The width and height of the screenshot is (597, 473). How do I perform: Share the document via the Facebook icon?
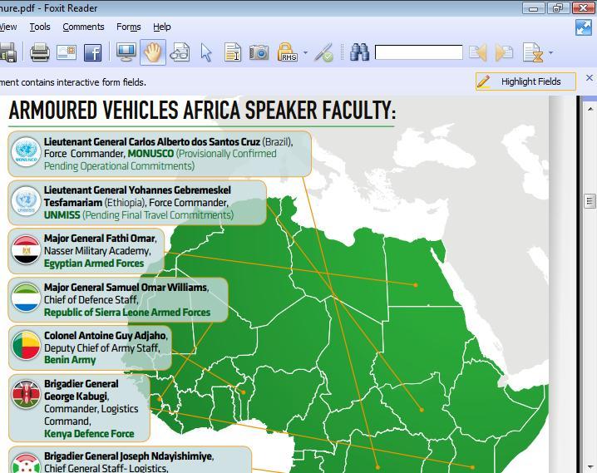tap(92, 52)
